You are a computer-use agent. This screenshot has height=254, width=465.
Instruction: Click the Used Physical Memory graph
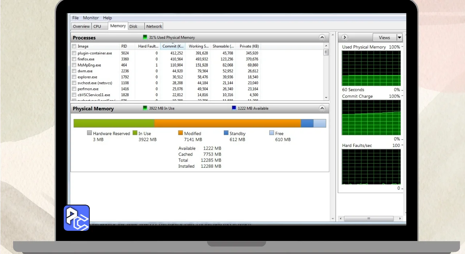pyautogui.click(x=371, y=68)
